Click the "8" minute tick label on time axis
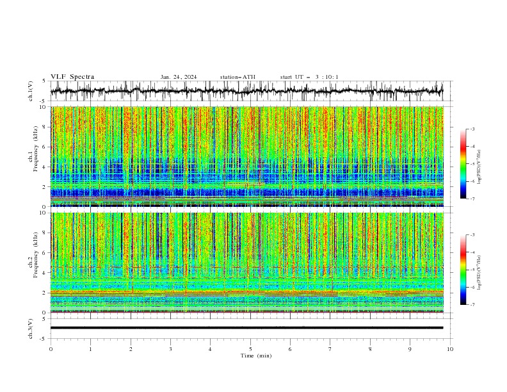The height and width of the screenshot is (392, 507). point(370,349)
